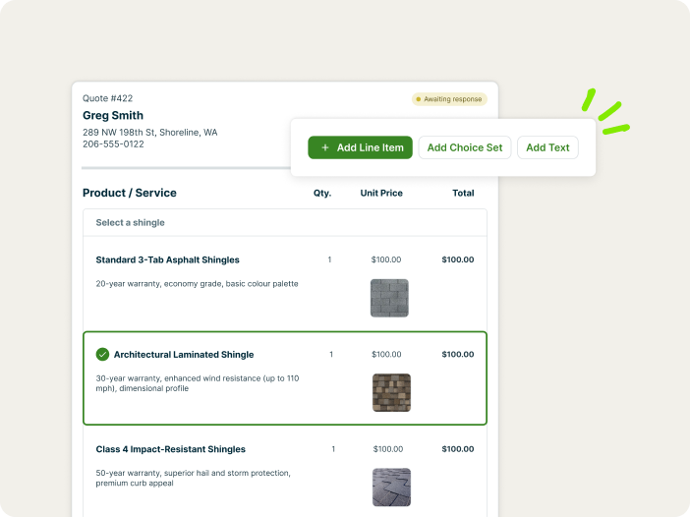The height and width of the screenshot is (517, 690).
Task: Click the Awaiting response status badge
Action: click(449, 99)
